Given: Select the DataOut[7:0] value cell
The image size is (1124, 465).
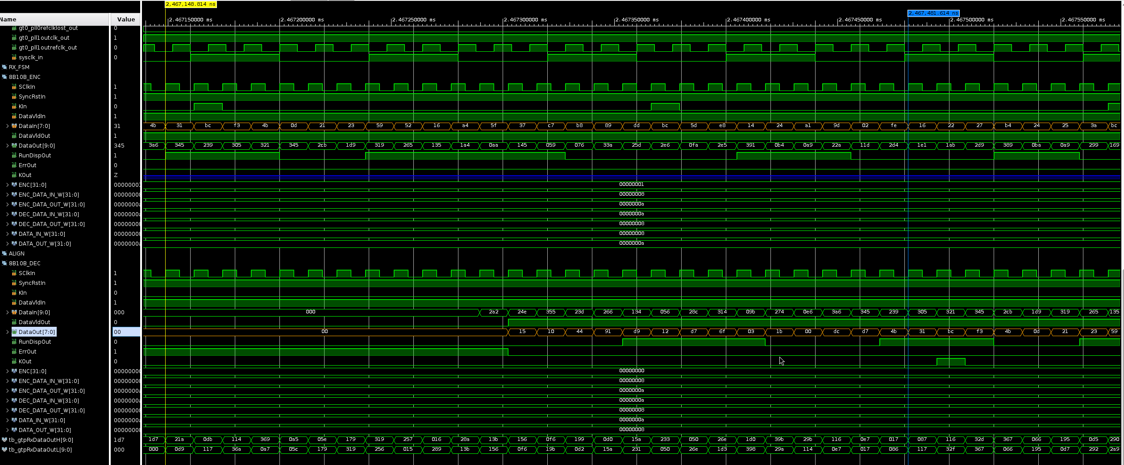Looking at the screenshot, I should click(126, 332).
